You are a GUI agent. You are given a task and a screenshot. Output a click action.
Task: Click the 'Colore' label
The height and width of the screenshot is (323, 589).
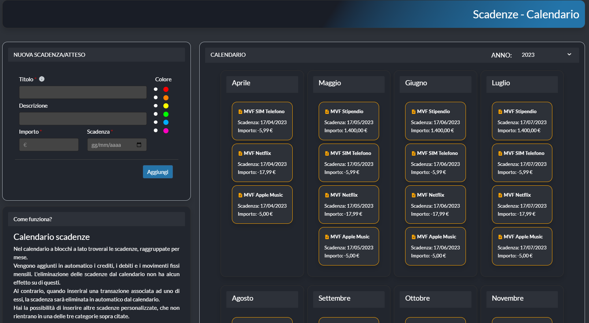(163, 79)
